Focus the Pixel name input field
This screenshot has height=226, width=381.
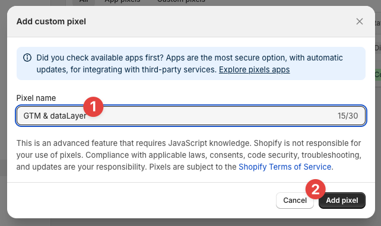click(191, 116)
